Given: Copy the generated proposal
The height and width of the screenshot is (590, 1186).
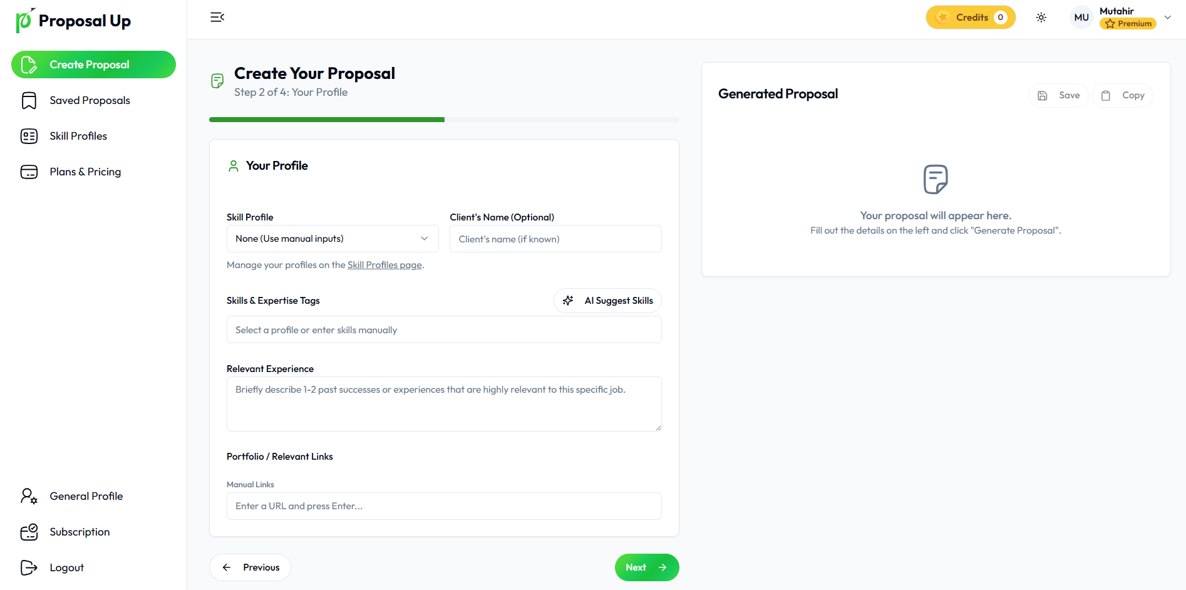Looking at the screenshot, I should point(1123,95).
